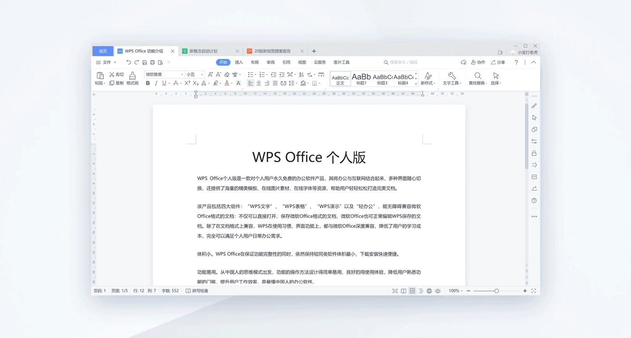Expand bullet list dropdown arrow
This screenshot has width=631, height=338.
coord(255,75)
